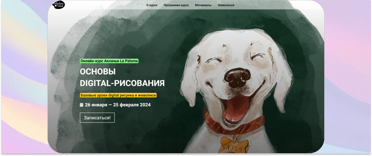Click the dog's red collar

[234, 123]
